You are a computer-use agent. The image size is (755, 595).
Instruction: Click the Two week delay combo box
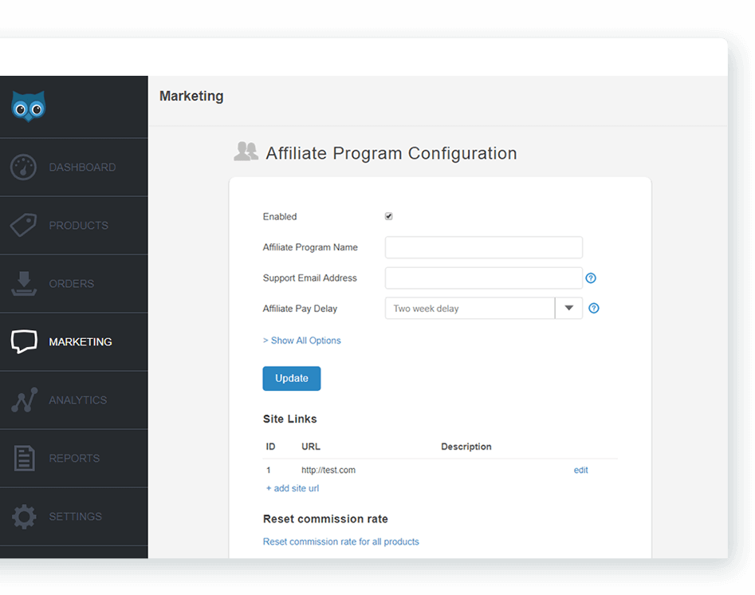(483, 309)
